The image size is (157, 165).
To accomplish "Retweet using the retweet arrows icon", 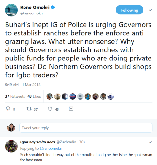I will point(29,109).
